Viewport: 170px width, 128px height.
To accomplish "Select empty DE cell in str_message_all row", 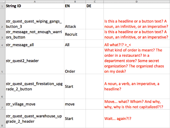I will click(x=95, y=43).
